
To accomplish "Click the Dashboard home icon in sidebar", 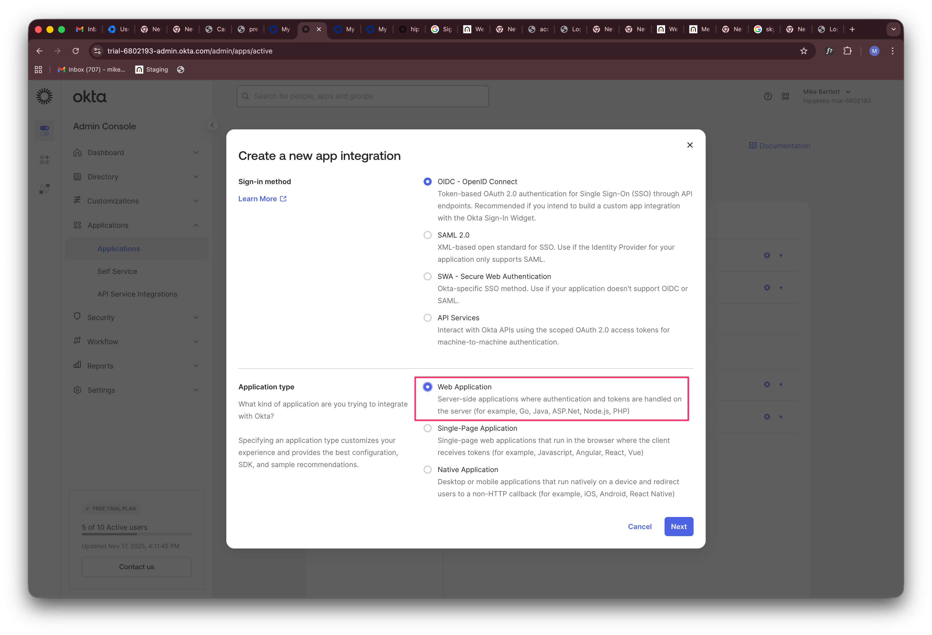I will tap(77, 152).
